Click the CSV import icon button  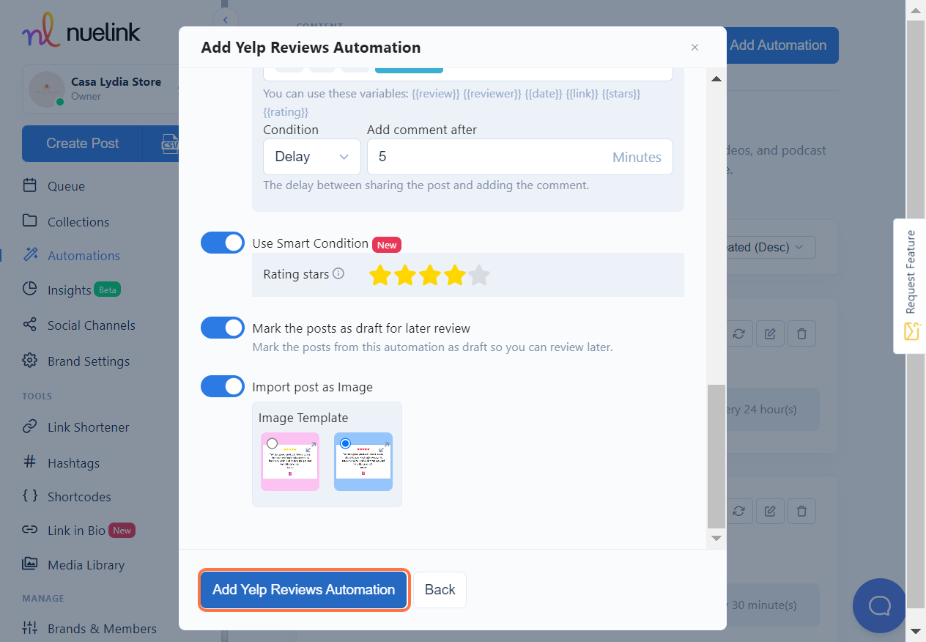pos(169,144)
